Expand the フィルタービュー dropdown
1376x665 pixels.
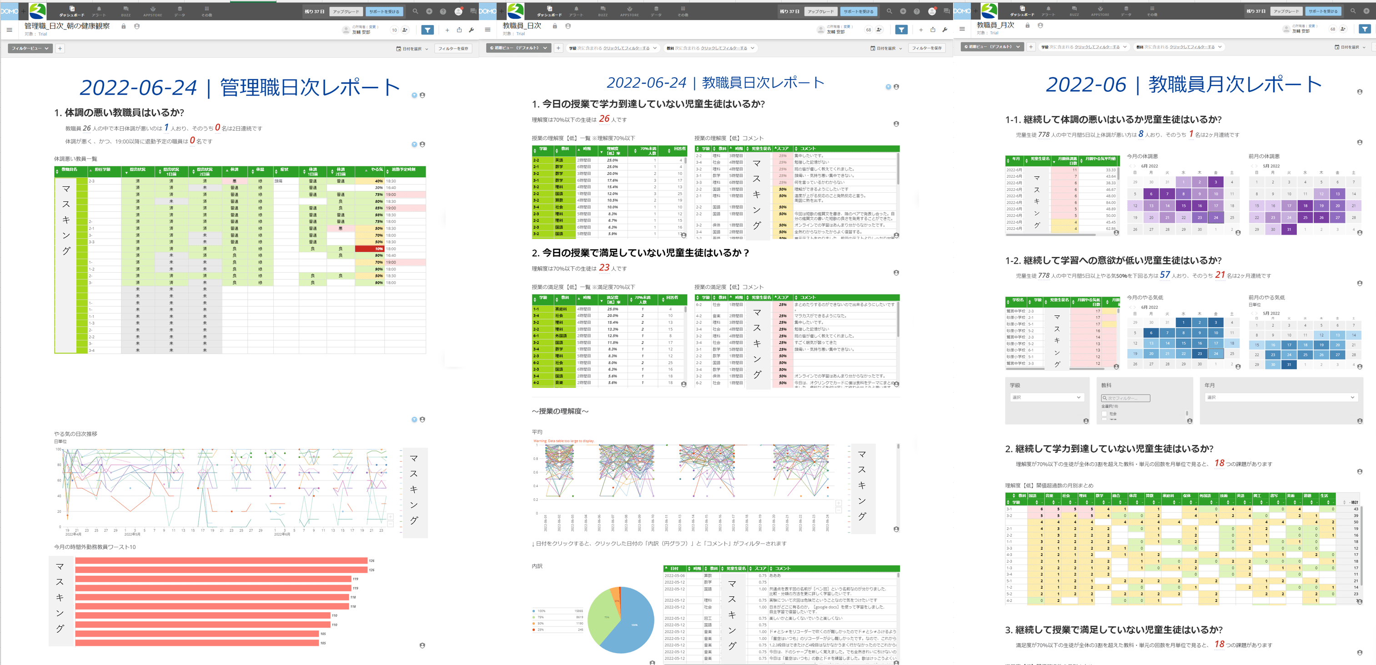click(x=30, y=49)
